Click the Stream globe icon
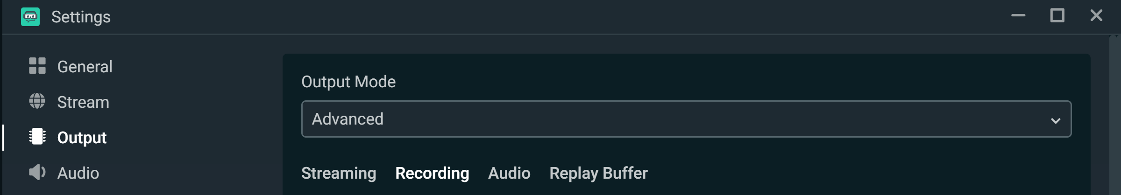The height and width of the screenshot is (195, 1121). pyautogui.click(x=37, y=101)
